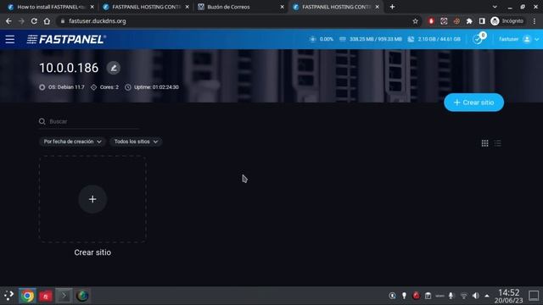Switch to How to install FASTPANEL tab
The width and height of the screenshot is (543, 305).
coord(51,7)
